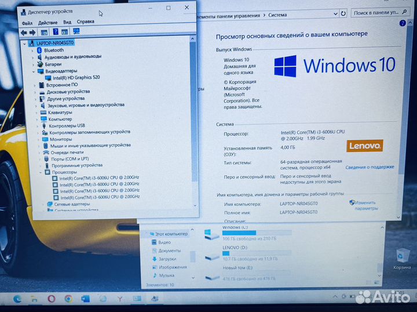Viewport: 417px width, 312px height.
Task: Select Этот компьютер in Explorer navigation pane
Action: tap(171, 234)
